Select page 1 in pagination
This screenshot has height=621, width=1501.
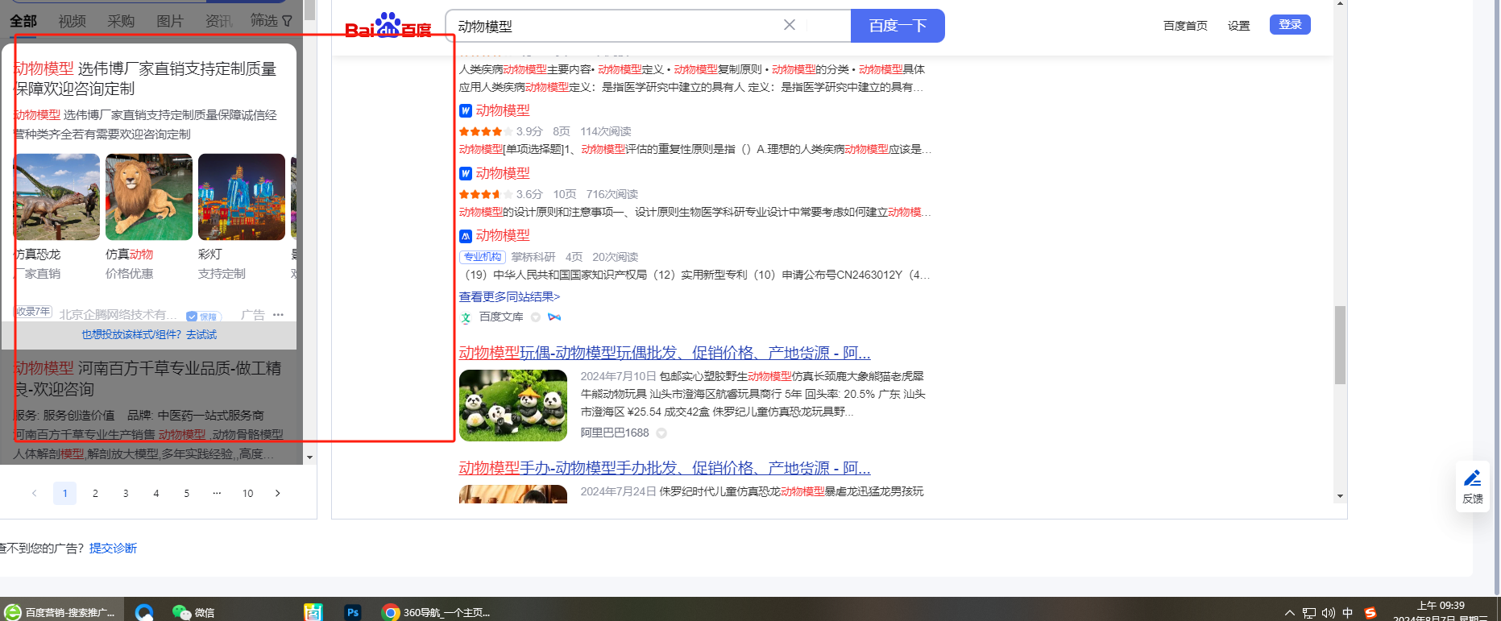pos(64,493)
